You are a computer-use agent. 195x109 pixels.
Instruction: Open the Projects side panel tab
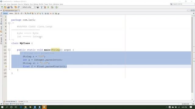click(1, 29)
